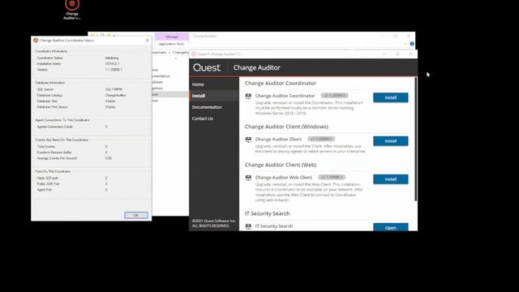
Task: Click the Change Auditor Client (Web) heading
Action: (281, 165)
